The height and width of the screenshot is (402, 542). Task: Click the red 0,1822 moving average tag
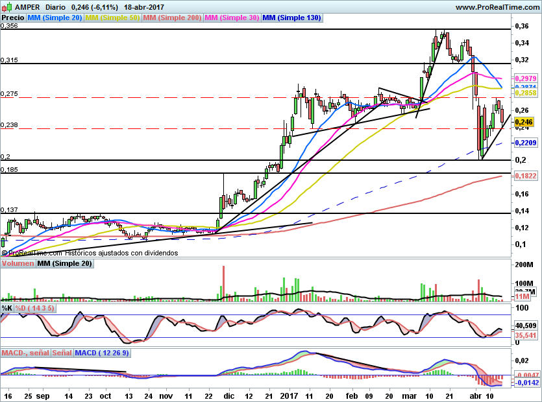pos(524,176)
